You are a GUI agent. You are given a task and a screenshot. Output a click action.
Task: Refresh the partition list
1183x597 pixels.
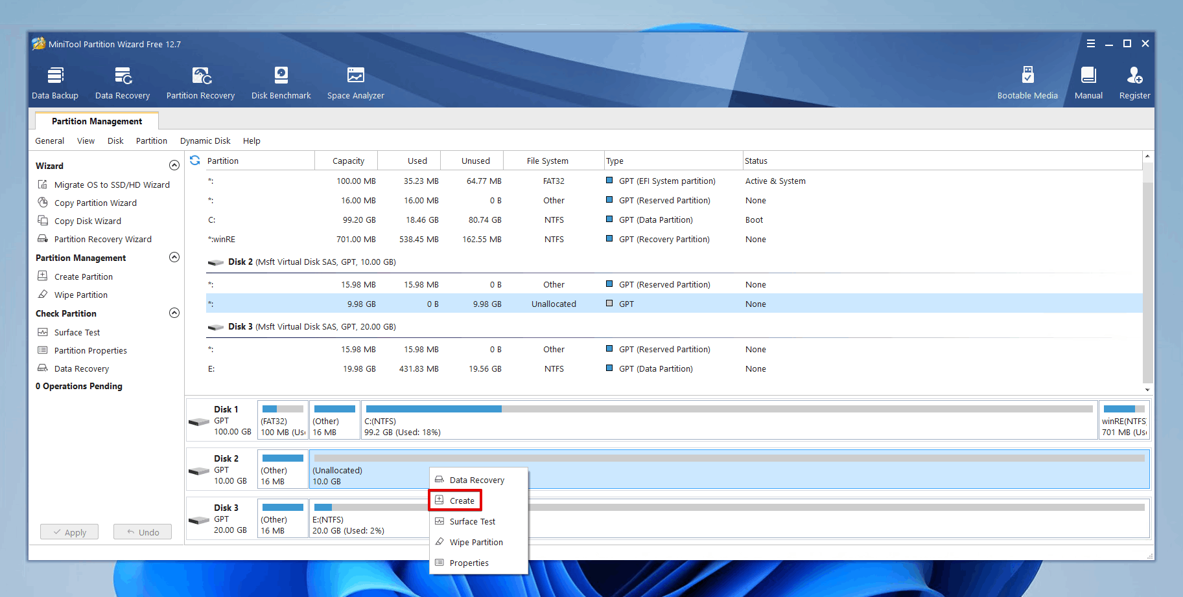click(x=195, y=160)
